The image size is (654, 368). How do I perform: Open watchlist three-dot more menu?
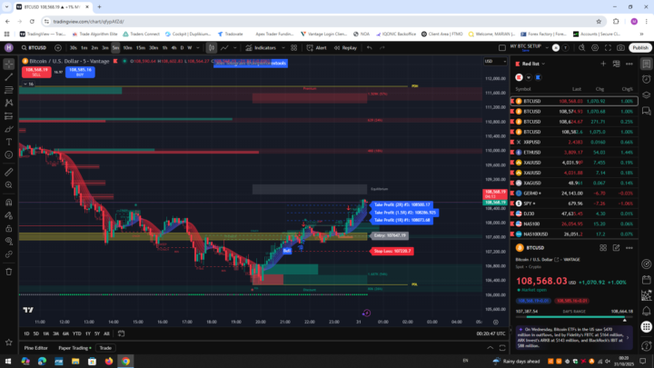[629, 64]
